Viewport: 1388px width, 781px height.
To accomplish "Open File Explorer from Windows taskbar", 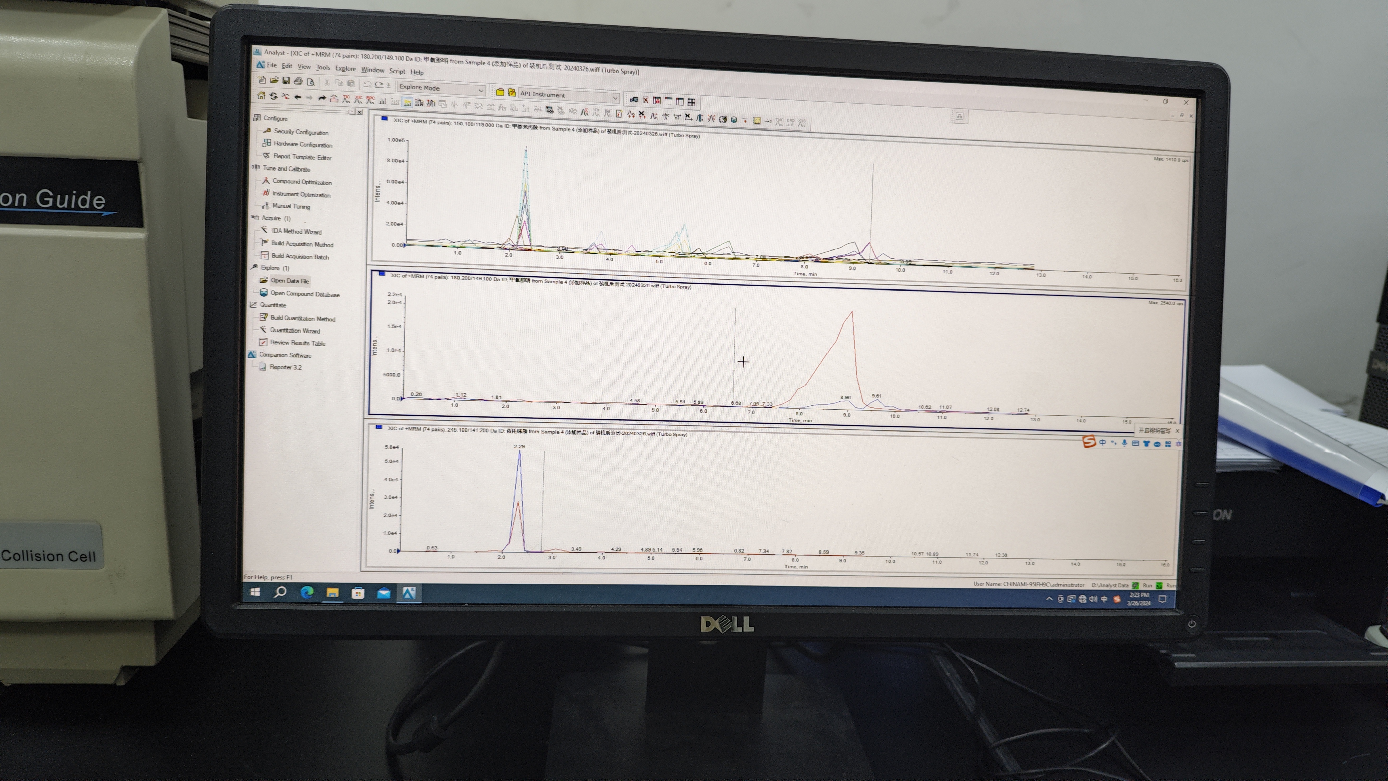I will click(332, 593).
